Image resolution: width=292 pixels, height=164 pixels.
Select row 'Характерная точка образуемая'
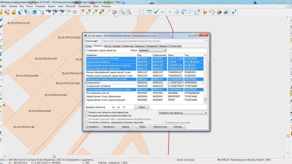click(145, 97)
